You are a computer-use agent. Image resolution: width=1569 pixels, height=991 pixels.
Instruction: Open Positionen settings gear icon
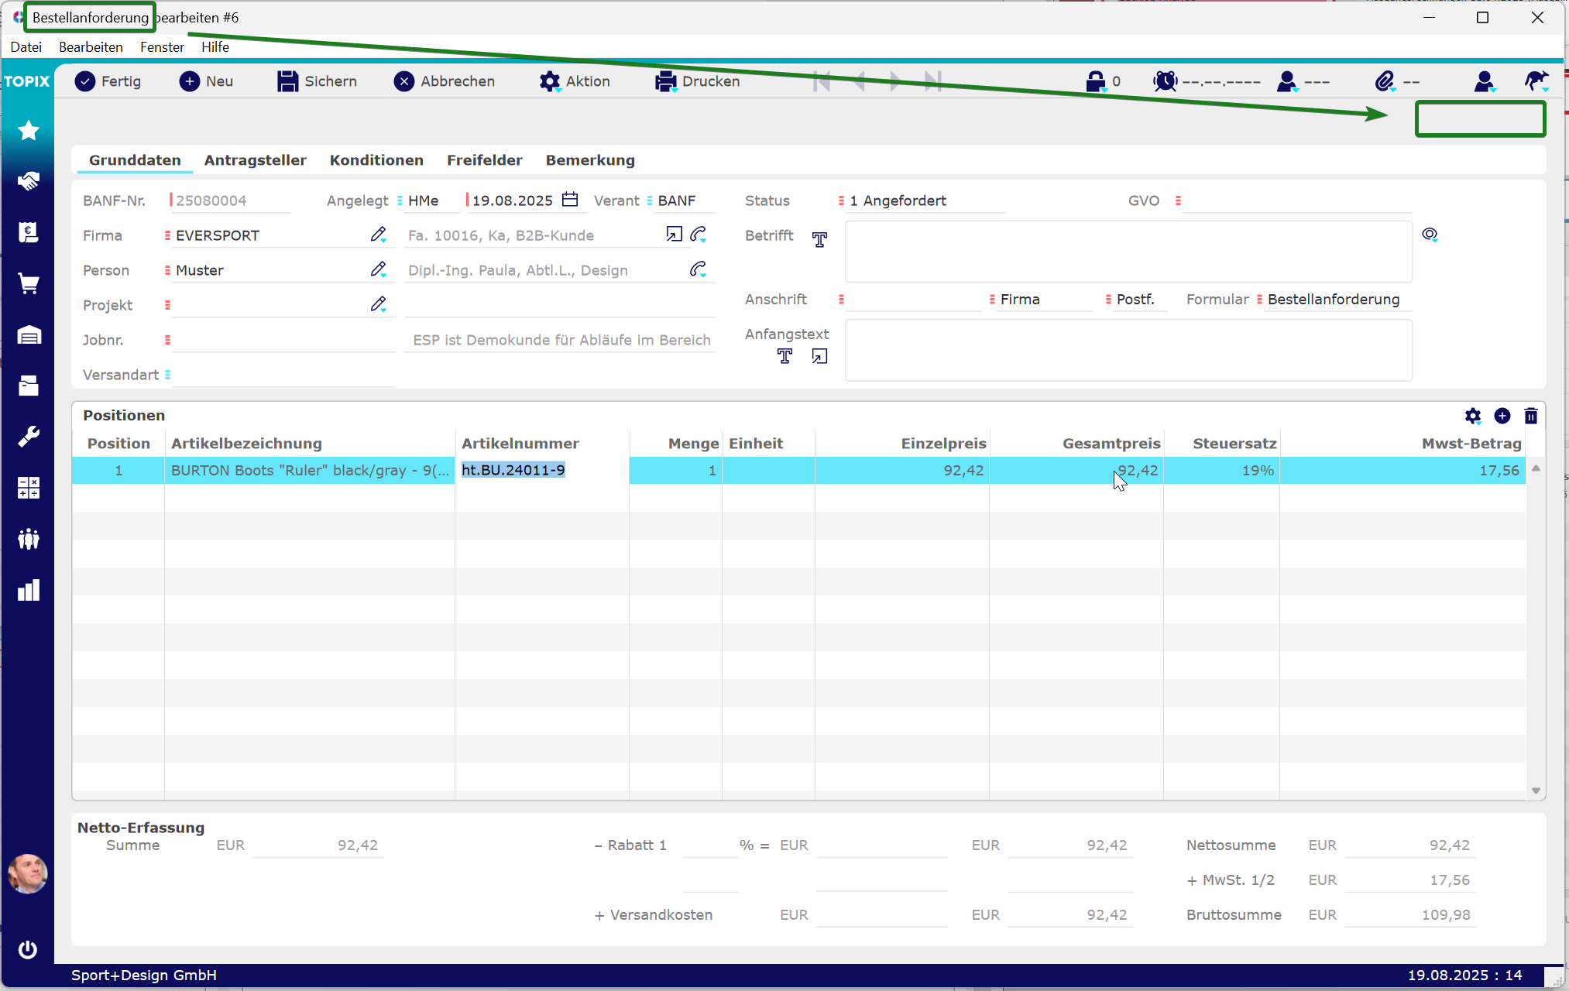point(1472,417)
